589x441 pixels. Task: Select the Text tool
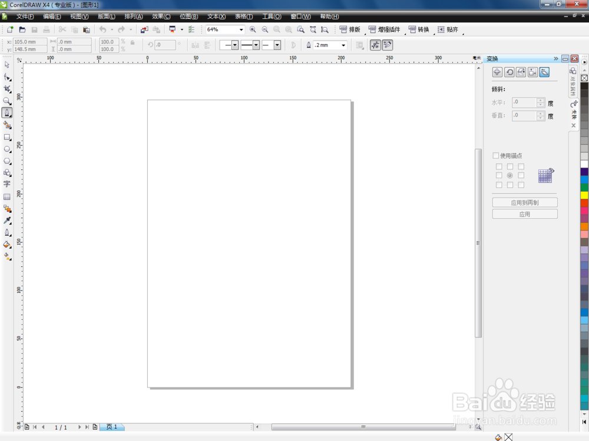pos(7,185)
